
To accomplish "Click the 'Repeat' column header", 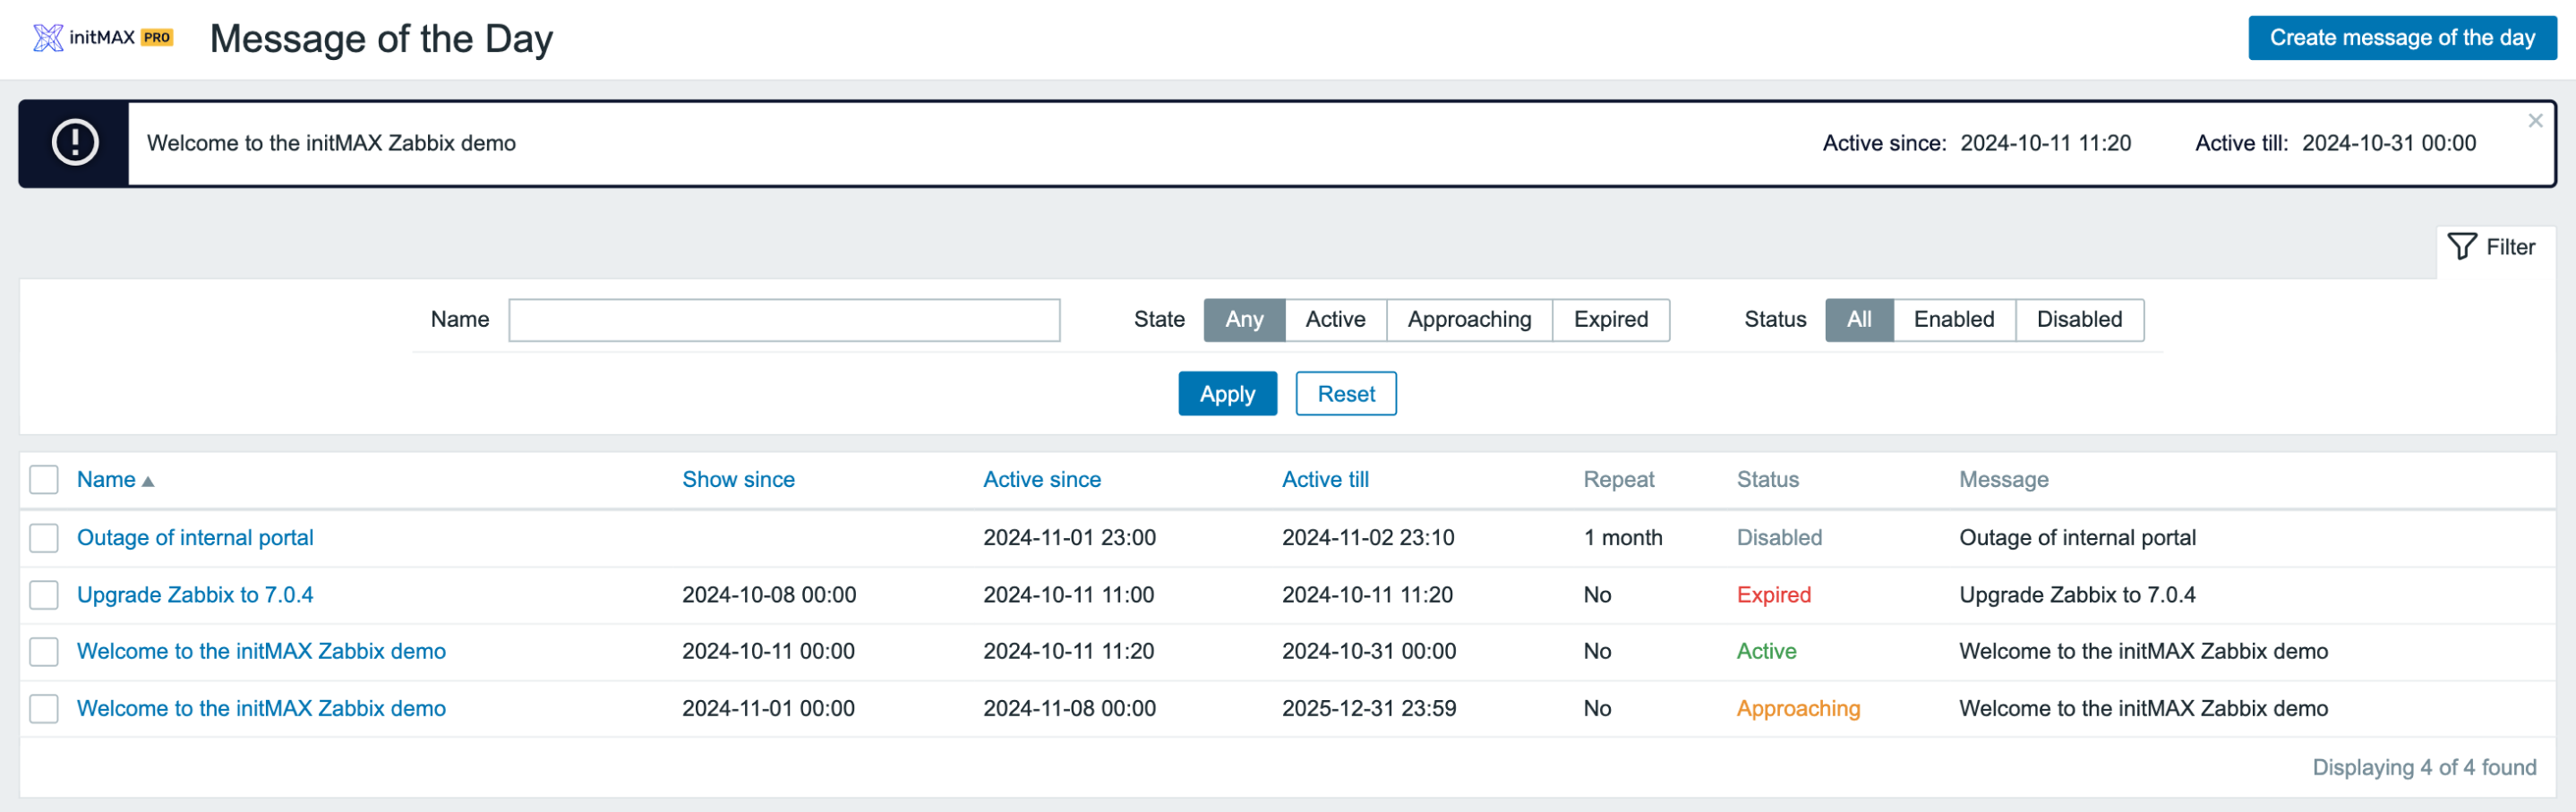I will (x=1618, y=480).
